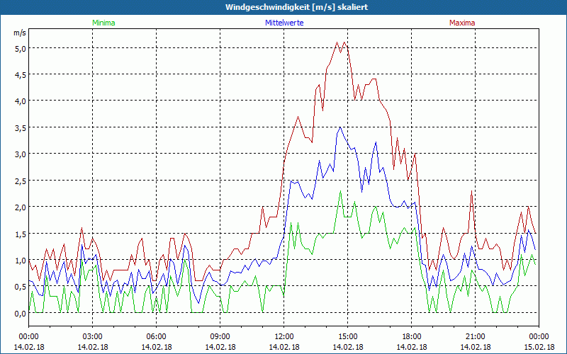The width and height of the screenshot is (567, 354).
Task: Click the Maxima legend label
Action: 462,23
